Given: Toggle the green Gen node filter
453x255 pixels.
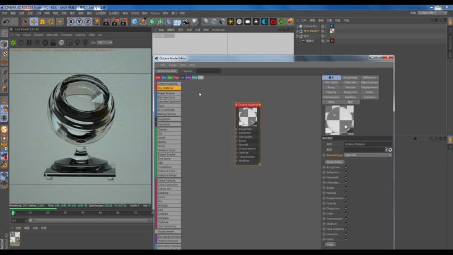Looking at the screenshot, I should click(x=170, y=77).
